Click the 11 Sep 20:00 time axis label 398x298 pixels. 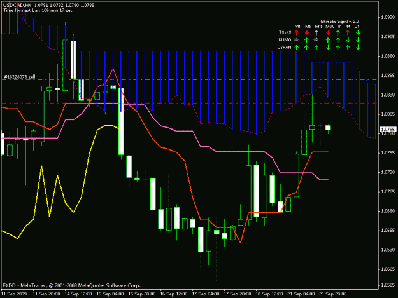pos(46,294)
